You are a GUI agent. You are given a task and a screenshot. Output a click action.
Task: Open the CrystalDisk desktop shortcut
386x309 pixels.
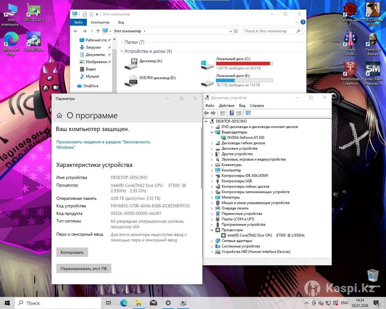(34, 42)
